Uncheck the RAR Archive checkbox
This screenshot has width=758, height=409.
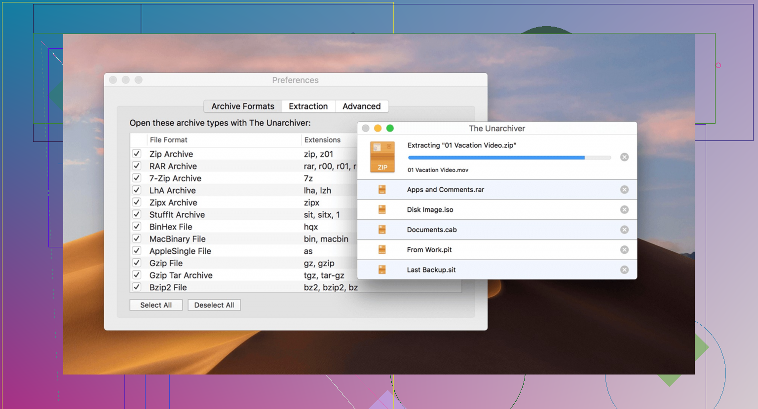tap(137, 166)
